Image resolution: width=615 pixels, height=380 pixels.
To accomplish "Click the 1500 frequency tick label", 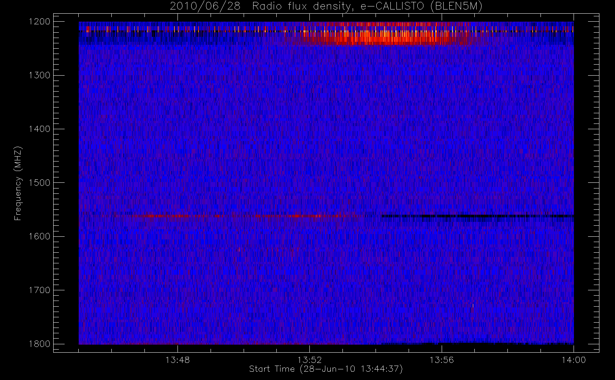I will click(x=40, y=183).
